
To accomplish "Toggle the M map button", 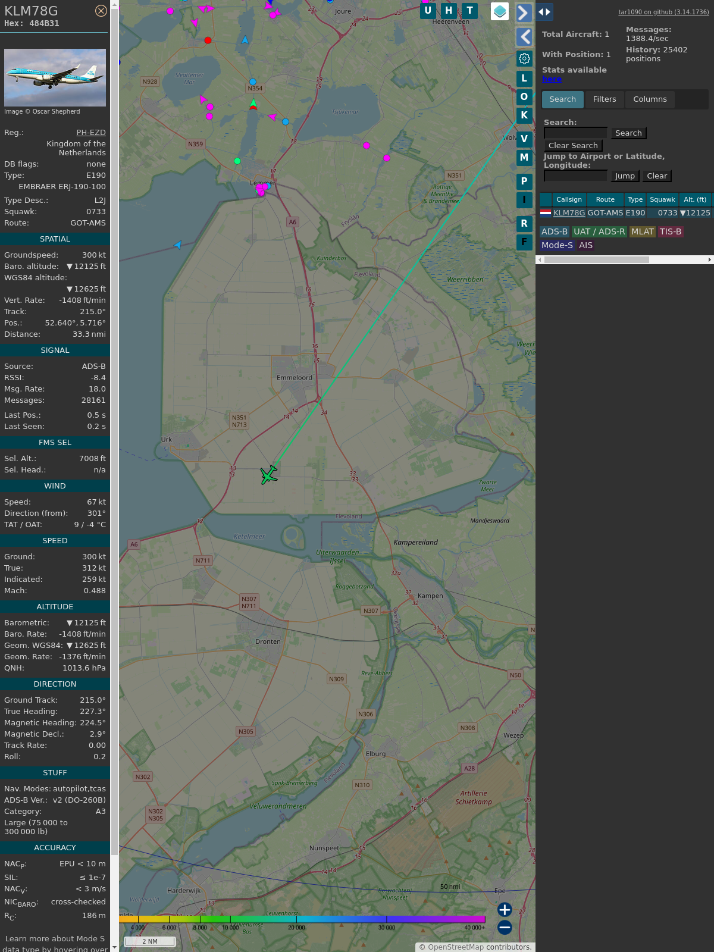I will pos(524,158).
